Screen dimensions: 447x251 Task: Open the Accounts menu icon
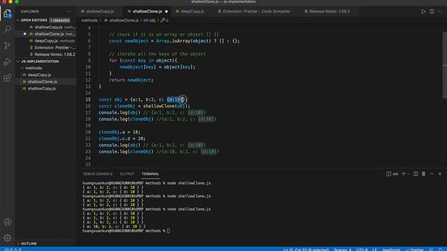click(x=8, y=222)
